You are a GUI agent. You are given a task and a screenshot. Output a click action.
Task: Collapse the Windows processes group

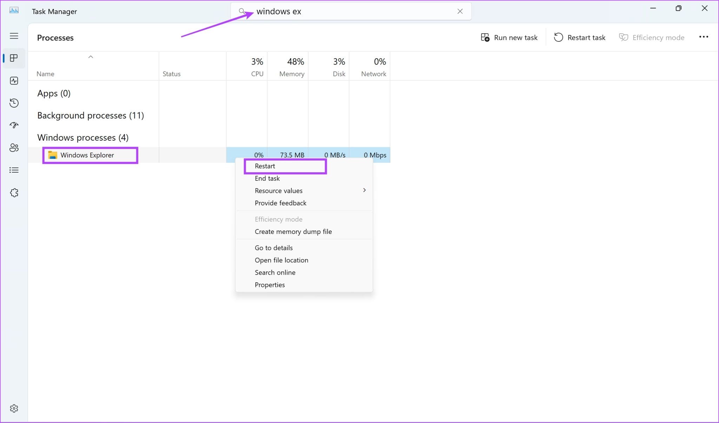[x=83, y=137]
